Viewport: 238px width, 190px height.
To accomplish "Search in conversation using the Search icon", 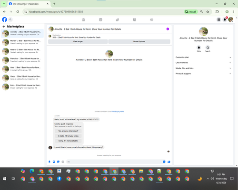I will (x=208, y=47).
